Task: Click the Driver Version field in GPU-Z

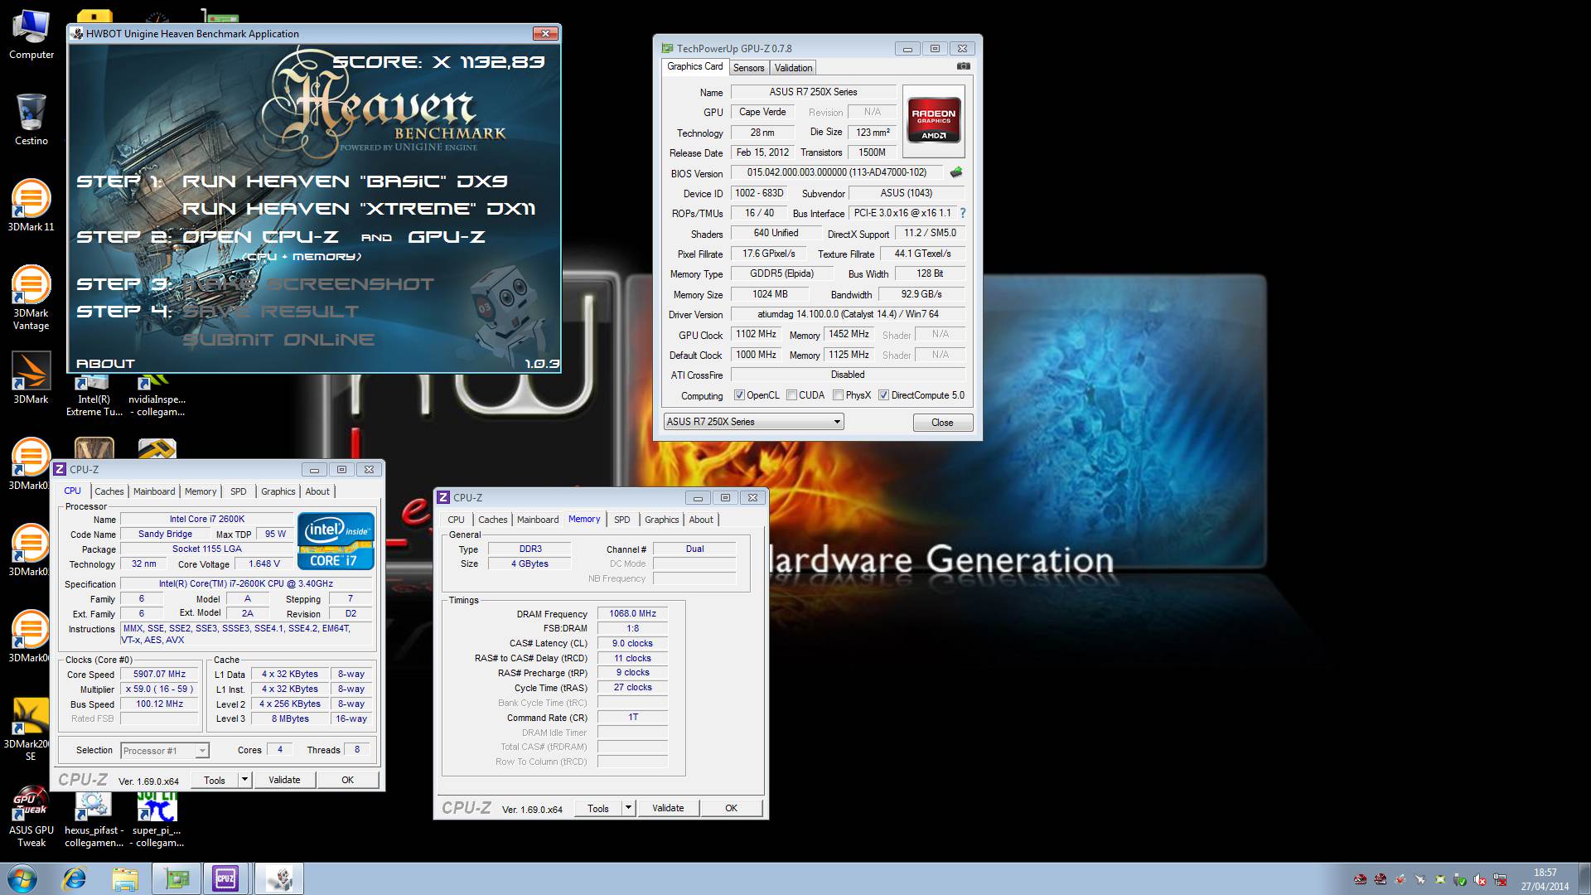Action: (x=848, y=315)
